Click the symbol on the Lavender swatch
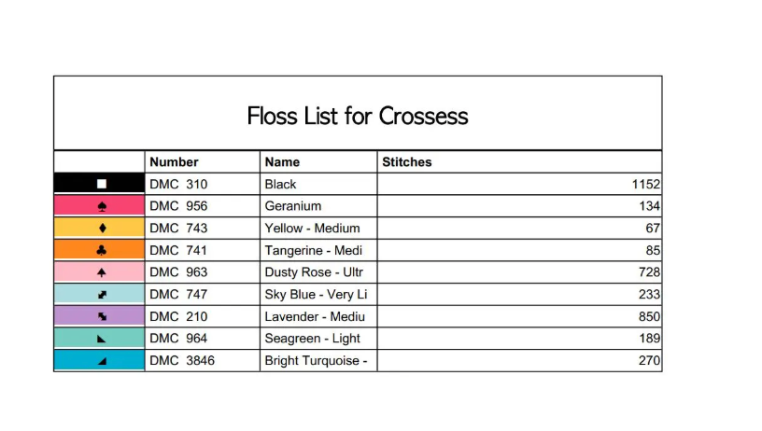 [102, 316]
